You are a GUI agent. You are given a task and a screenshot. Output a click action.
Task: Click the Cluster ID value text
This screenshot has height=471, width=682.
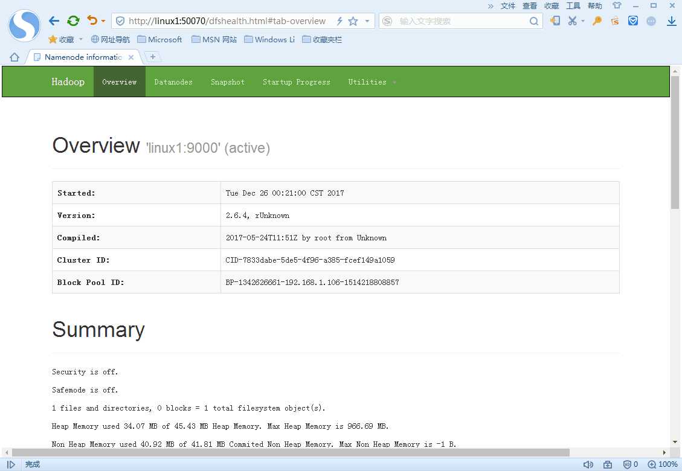point(310,260)
